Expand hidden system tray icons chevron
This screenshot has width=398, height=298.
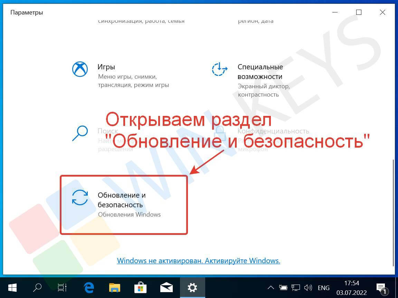click(x=272, y=287)
